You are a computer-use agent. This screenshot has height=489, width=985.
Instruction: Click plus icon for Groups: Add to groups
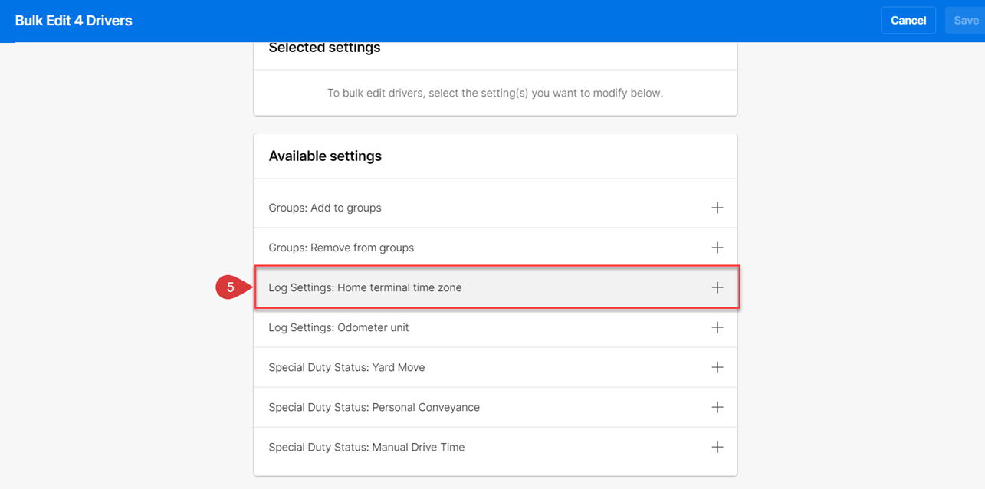click(717, 208)
